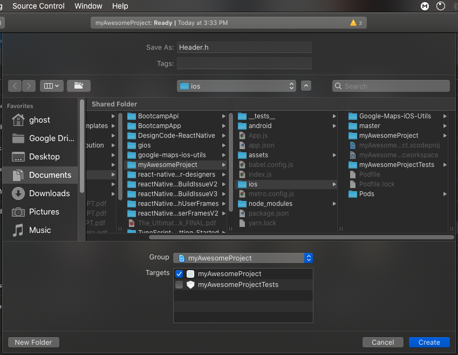
Task: Go forward with the right chevron button
Action: (29, 86)
